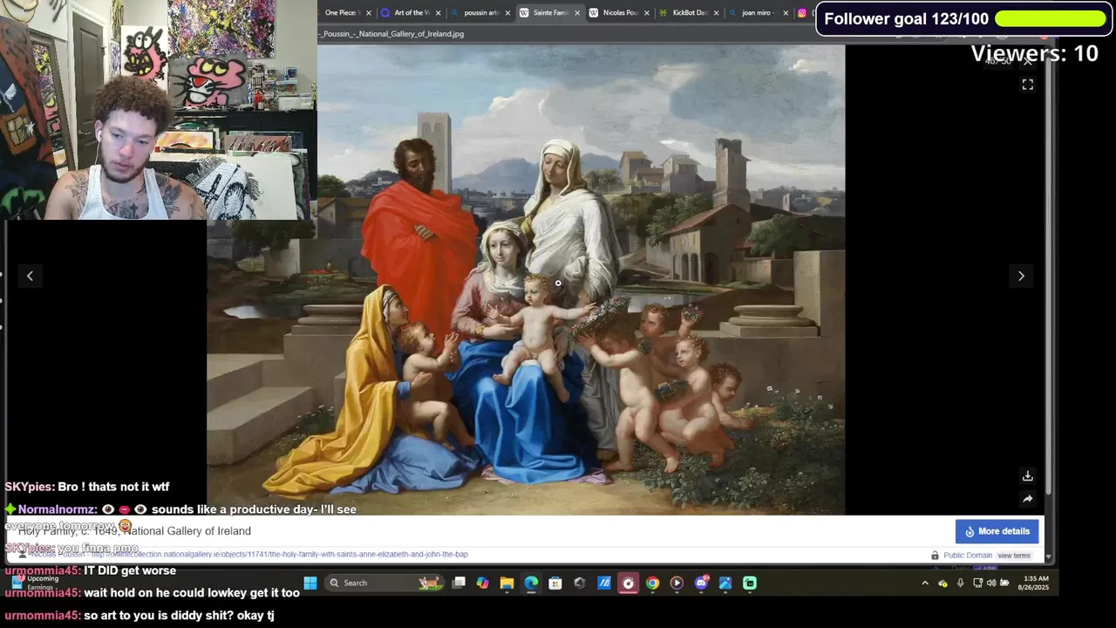Close the poussin art search tab

point(507,13)
